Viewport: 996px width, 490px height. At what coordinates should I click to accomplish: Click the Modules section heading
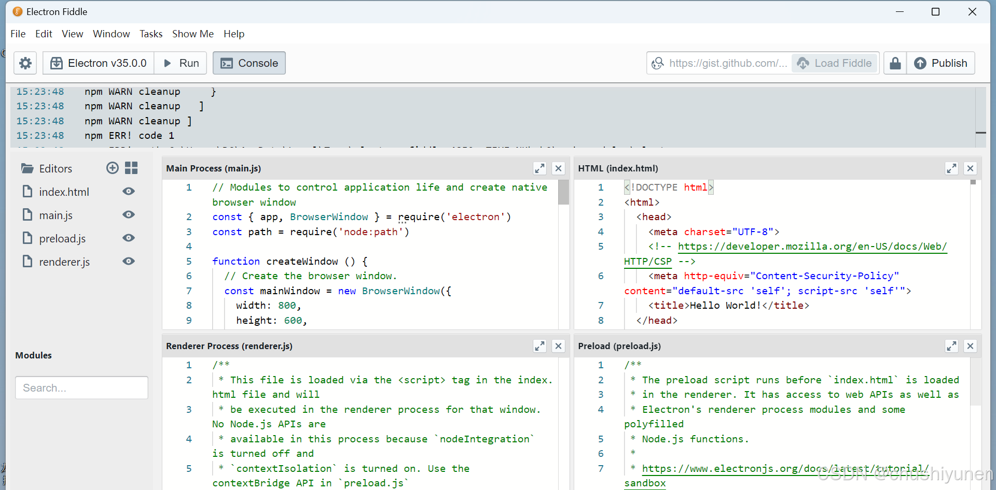34,355
